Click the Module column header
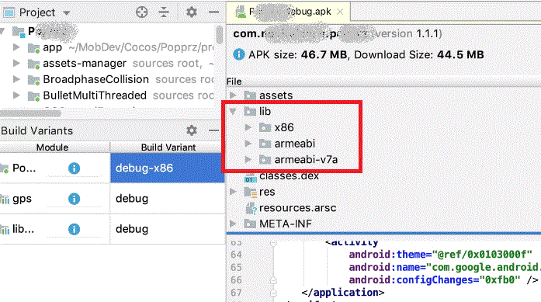Image resolution: width=541 pixels, height=302 pixels. coord(53,148)
